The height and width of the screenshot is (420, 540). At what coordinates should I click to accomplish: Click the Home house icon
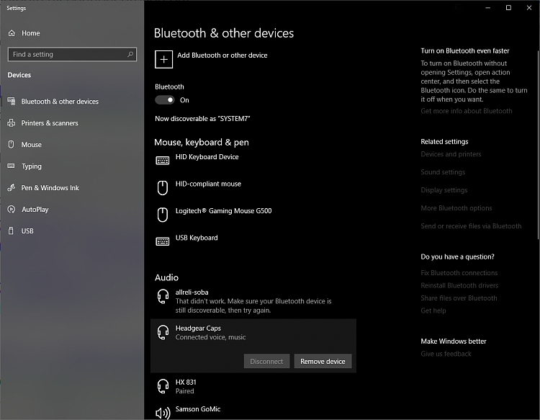pyautogui.click(x=12, y=33)
